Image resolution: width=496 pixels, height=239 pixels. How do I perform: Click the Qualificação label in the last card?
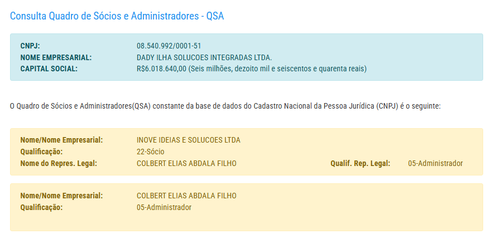[41, 207]
